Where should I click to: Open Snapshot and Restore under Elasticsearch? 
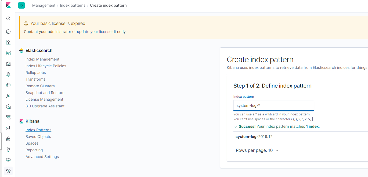click(x=45, y=92)
